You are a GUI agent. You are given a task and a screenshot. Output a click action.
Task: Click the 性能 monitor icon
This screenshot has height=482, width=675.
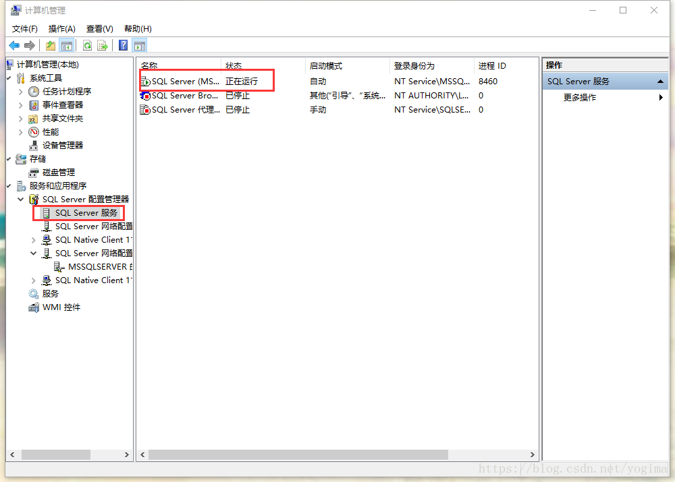point(34,132)
